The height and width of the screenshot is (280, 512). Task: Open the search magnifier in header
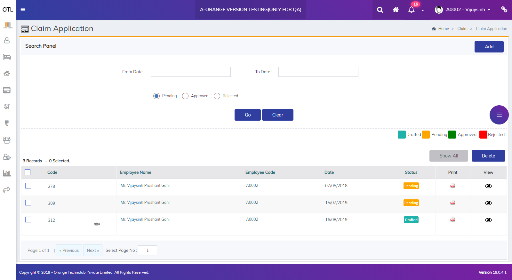coord(380,10)
